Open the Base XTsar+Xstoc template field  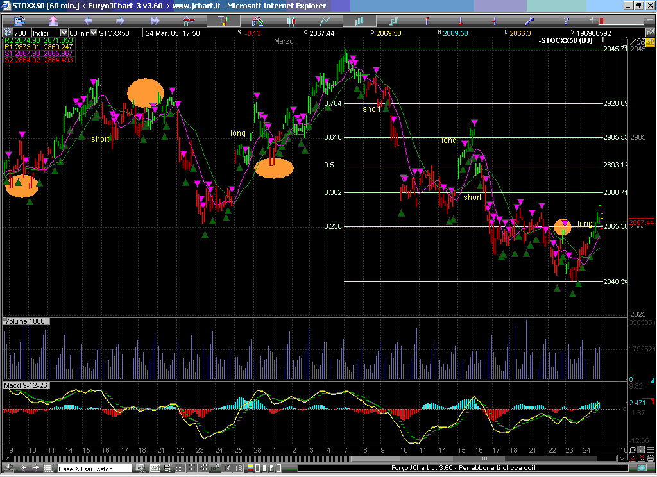pos(95,469)
